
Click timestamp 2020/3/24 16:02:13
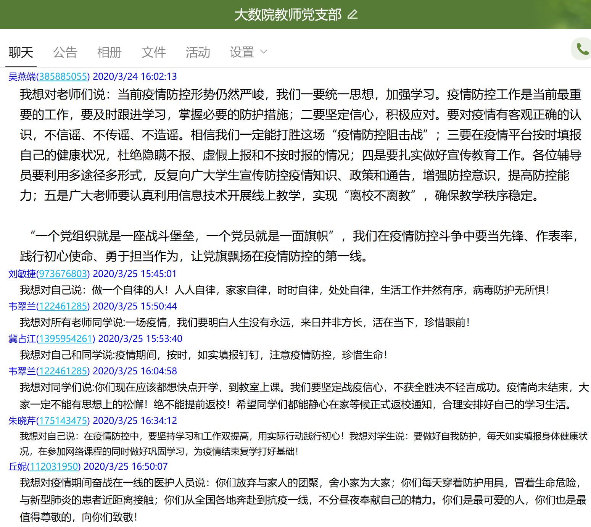135,76
